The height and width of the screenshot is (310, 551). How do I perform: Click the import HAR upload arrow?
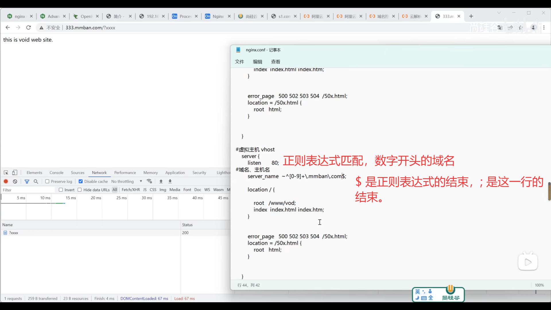[161, 181]
